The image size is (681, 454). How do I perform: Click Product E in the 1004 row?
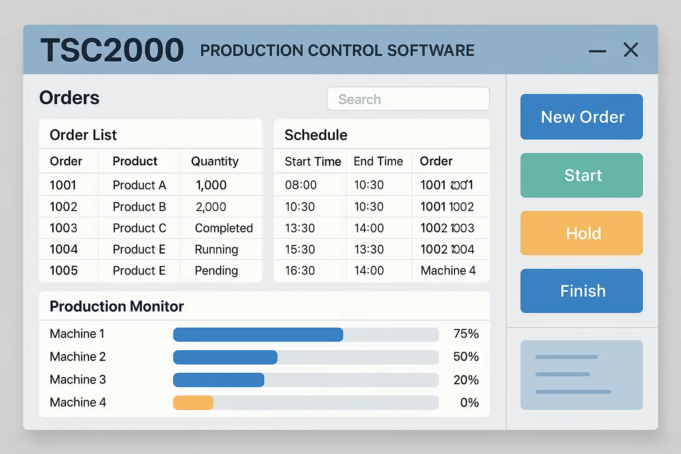click(139, 249)
